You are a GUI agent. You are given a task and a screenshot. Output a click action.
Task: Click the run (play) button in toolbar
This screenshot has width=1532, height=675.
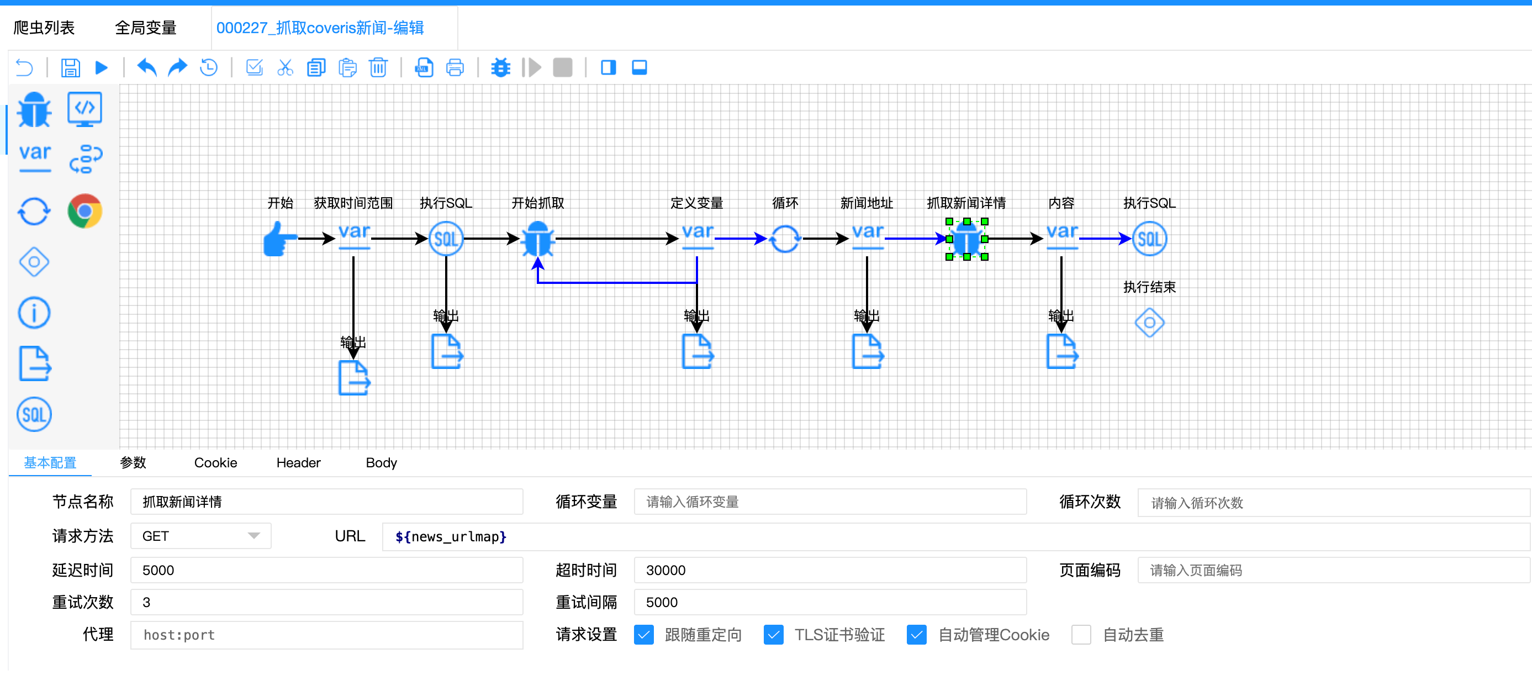pos(101,67)
